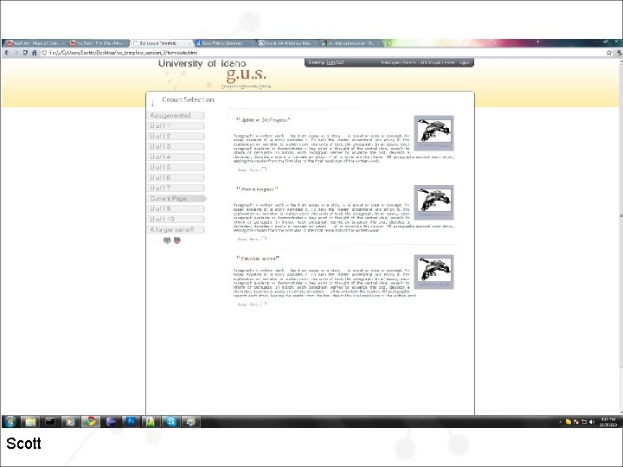Click the Chrome taskbar icon

click(x=91, y=421)
